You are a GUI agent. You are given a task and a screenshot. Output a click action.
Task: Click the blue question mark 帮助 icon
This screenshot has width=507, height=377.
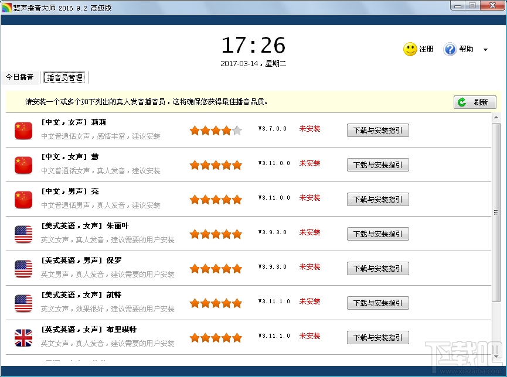(x=449, y=49)
